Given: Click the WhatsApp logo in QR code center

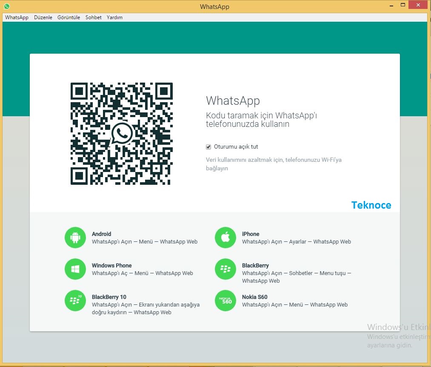Looking at the screenshot, I should click(122, 133).
